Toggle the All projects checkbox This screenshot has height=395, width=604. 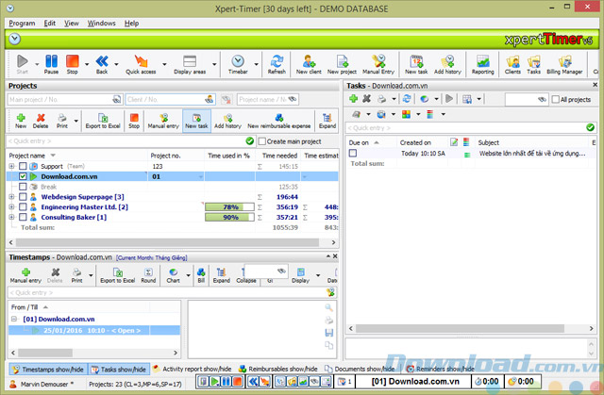(554, 98)
